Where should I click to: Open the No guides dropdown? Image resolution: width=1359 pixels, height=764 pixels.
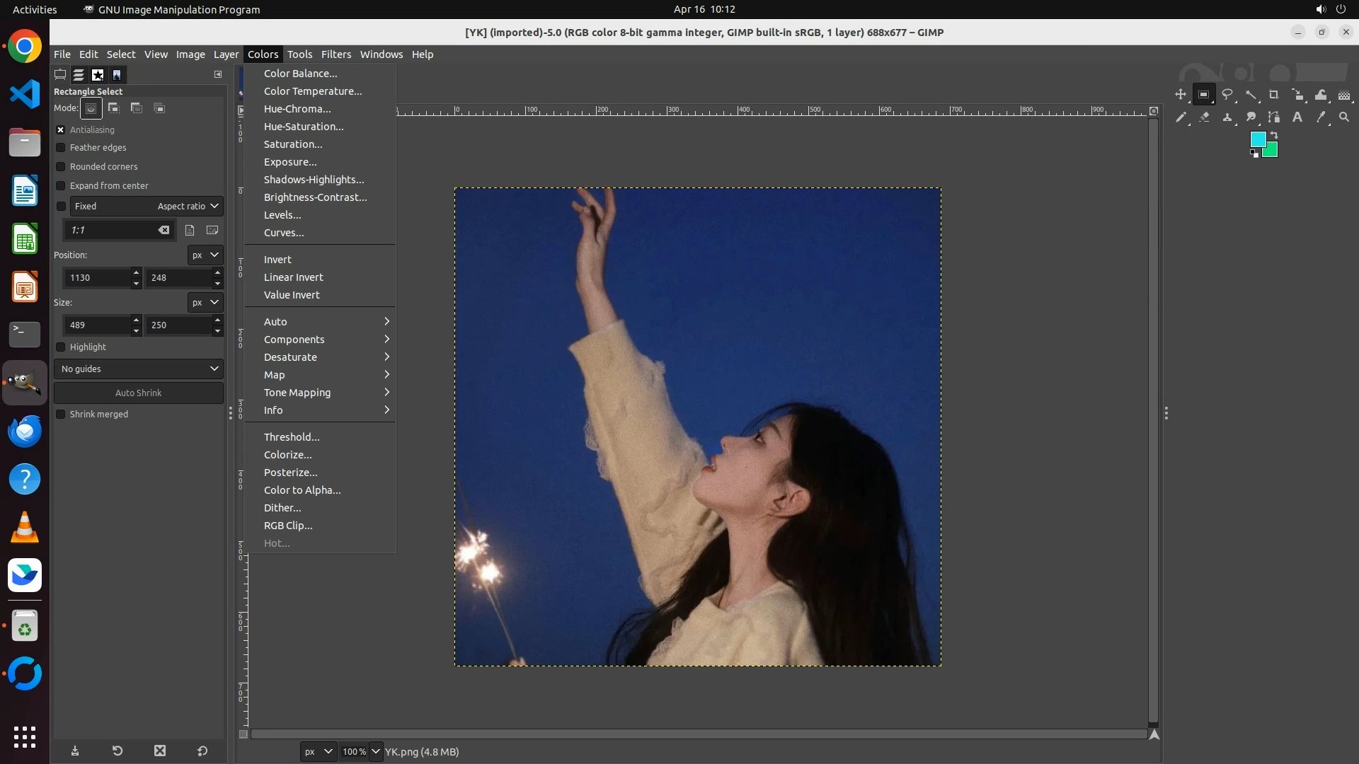(x=139, y=369)
